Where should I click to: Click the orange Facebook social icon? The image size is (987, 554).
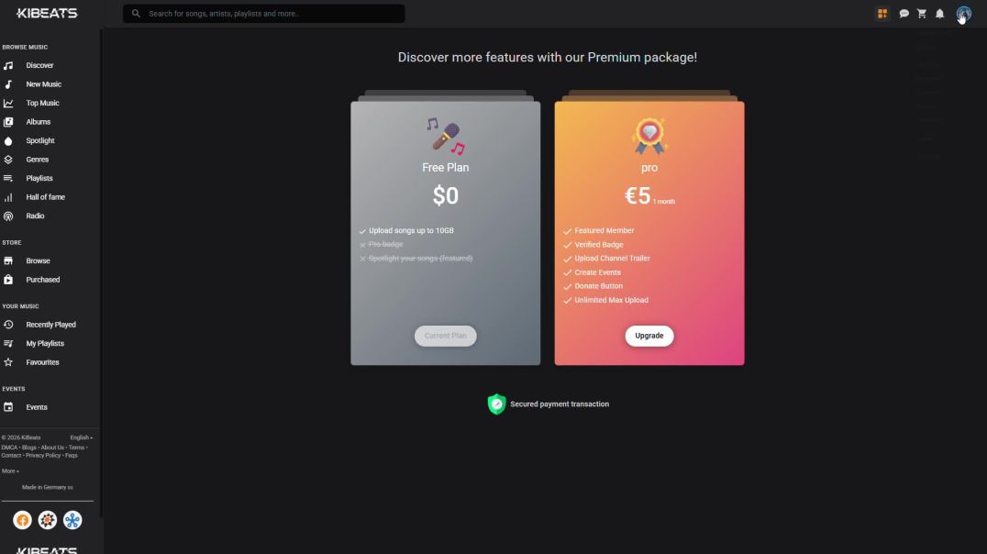[x=22, y=520]
